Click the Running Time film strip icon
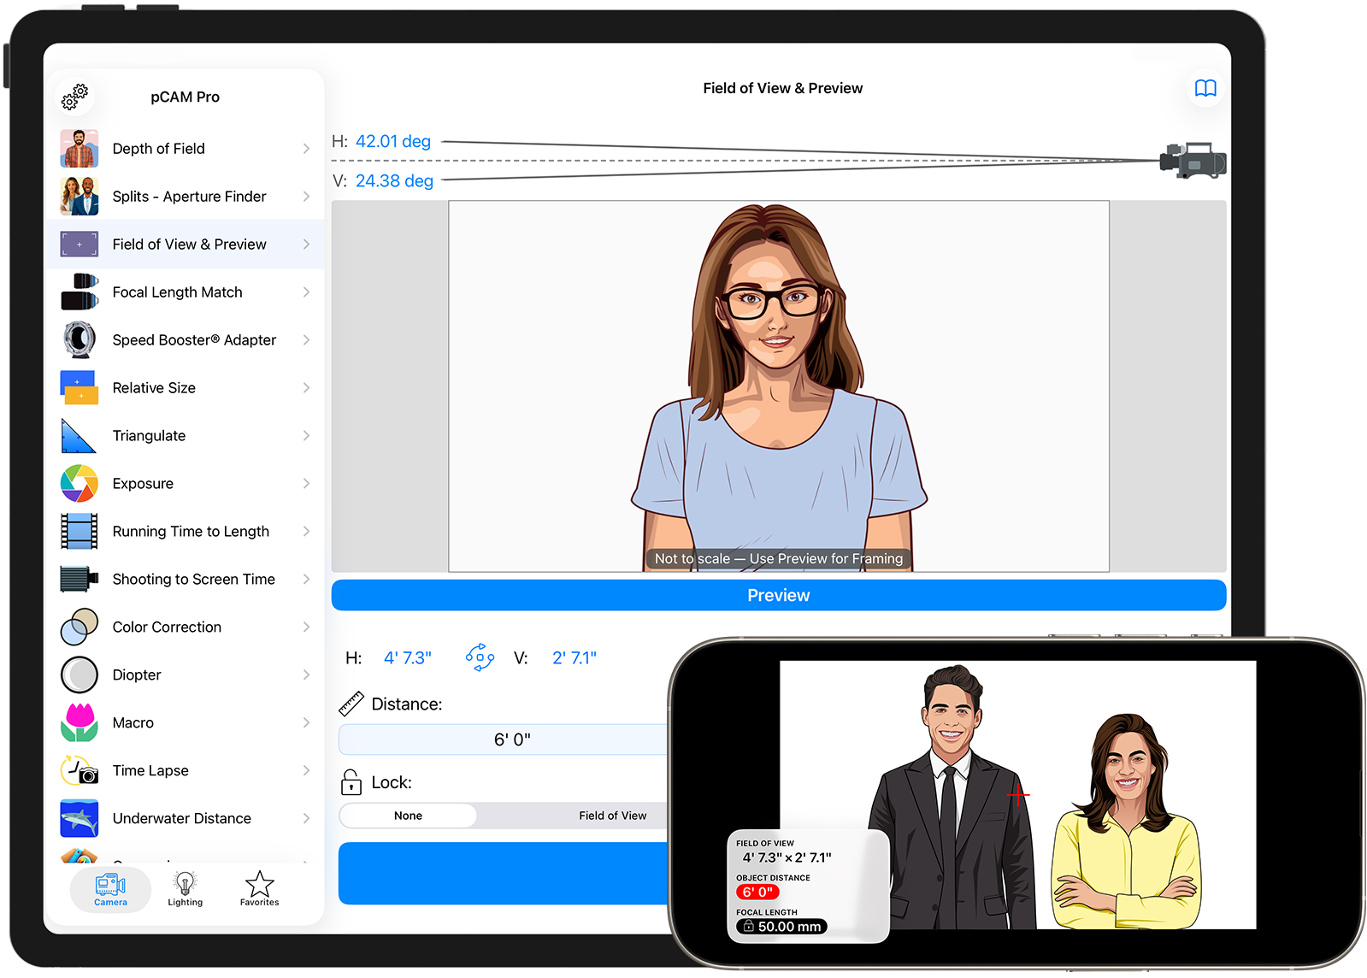The width and height of the screenshot is (1367, 978). pyautogui.click(x=80, y=532)
